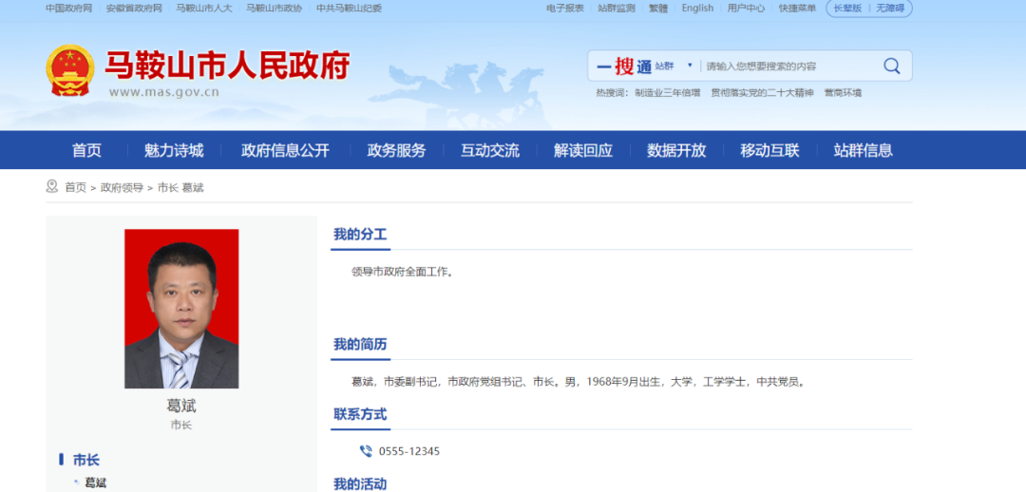Click the 我的活动 section heading
Viewport: 1026px width, 492px height.
pos(360,484)
